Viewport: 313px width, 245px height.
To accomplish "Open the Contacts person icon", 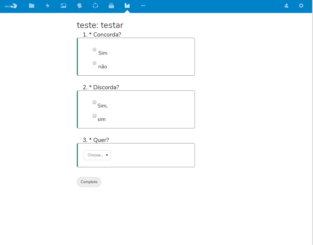I will point(286,5).
